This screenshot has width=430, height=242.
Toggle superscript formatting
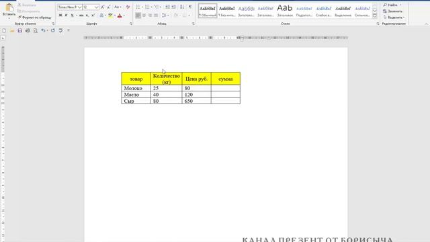pos(93,15)
